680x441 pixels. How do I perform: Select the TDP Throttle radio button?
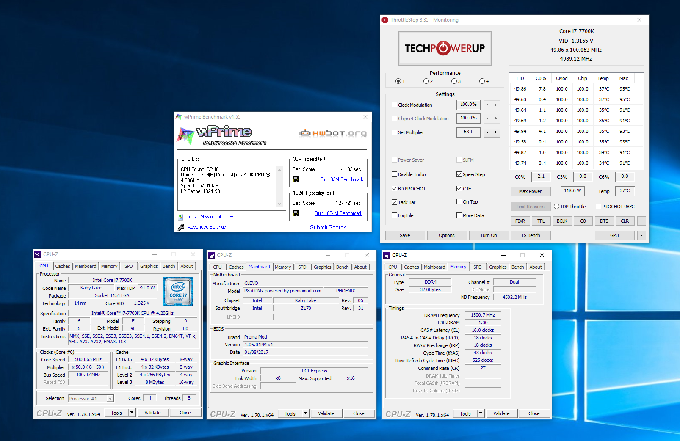click(557, 207)
